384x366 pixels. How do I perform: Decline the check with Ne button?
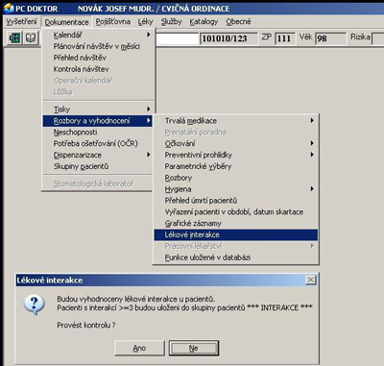pos(194,348)
